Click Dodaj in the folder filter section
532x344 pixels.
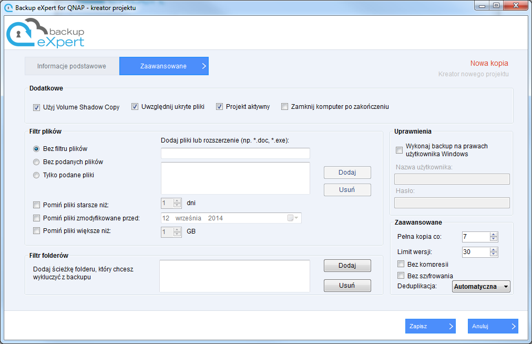[x=347, y=266]
